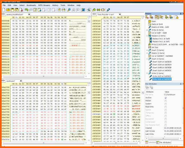This screenshot has width=185, height=148.
Task: Click right tab-scroll arrow beside Tony Royster tab
Action: 95,14
